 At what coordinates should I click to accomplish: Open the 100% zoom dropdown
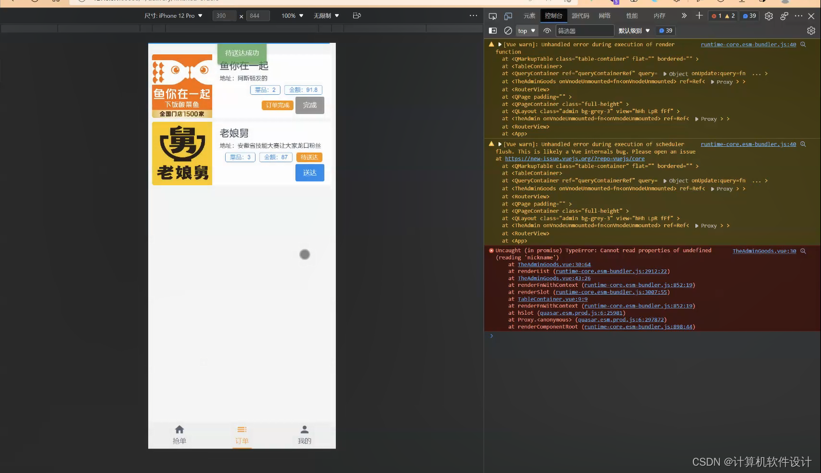click(x=292, y=16)
